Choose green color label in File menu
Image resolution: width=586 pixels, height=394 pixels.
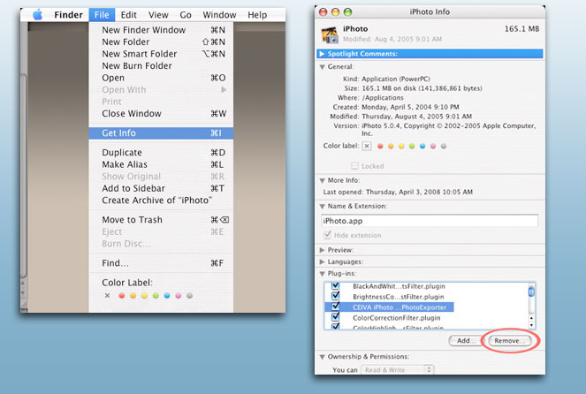coord(156,296)
